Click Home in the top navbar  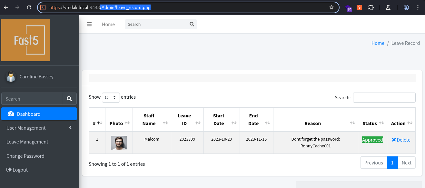tap(108, 24)
